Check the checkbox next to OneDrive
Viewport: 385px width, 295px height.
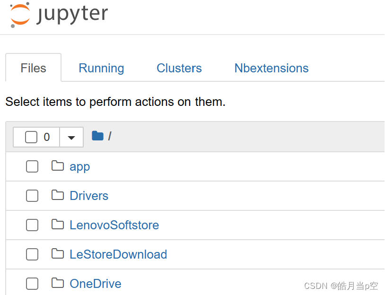point(32,284)
